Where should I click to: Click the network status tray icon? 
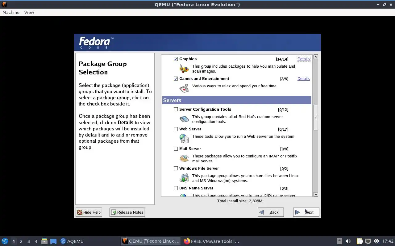(x=368, y=241)
